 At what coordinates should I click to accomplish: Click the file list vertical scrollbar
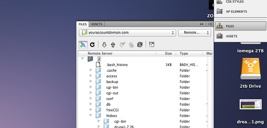[209, 92]
